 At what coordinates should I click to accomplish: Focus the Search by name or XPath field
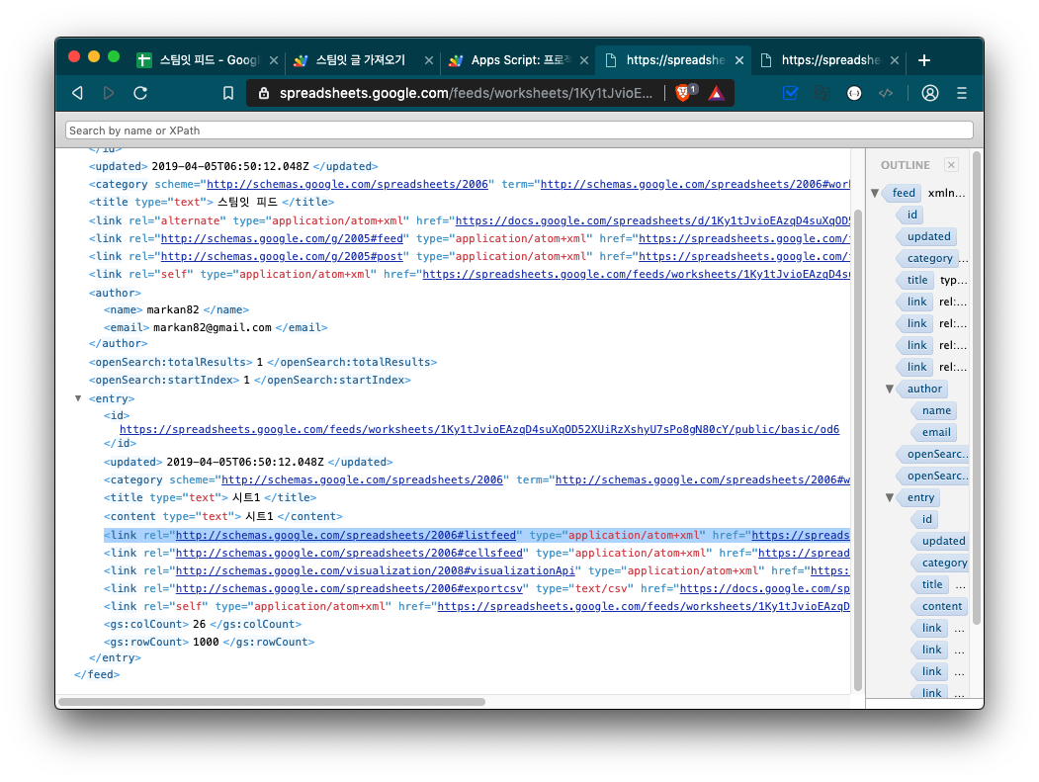(x=519, y=130)
